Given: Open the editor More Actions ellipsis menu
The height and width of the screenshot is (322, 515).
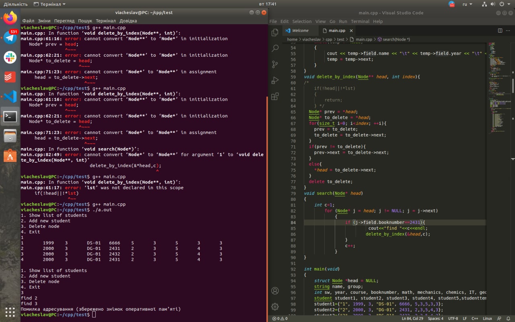Looking at the screenshot, I should (509, 31).
